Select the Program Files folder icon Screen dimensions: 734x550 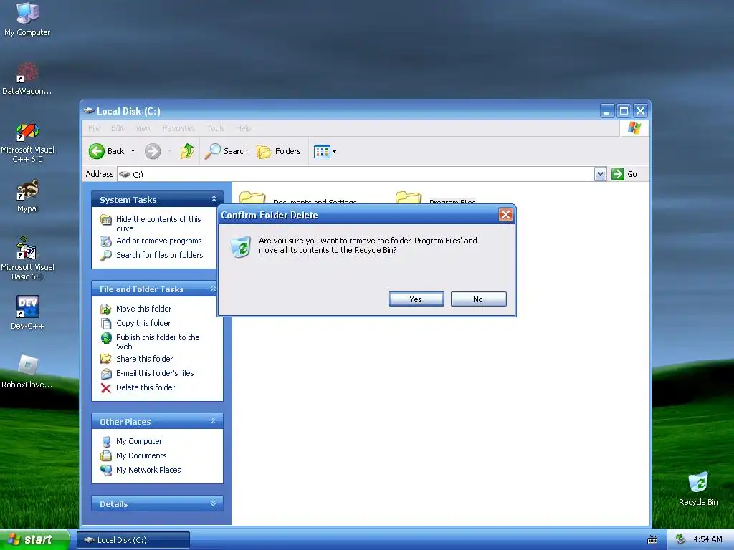coord(409,198)
